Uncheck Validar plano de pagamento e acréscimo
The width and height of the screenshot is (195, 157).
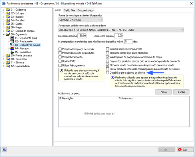point(107,57)
